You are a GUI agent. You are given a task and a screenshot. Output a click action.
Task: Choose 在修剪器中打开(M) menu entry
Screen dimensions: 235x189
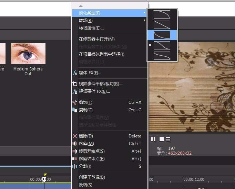[97, 39]
